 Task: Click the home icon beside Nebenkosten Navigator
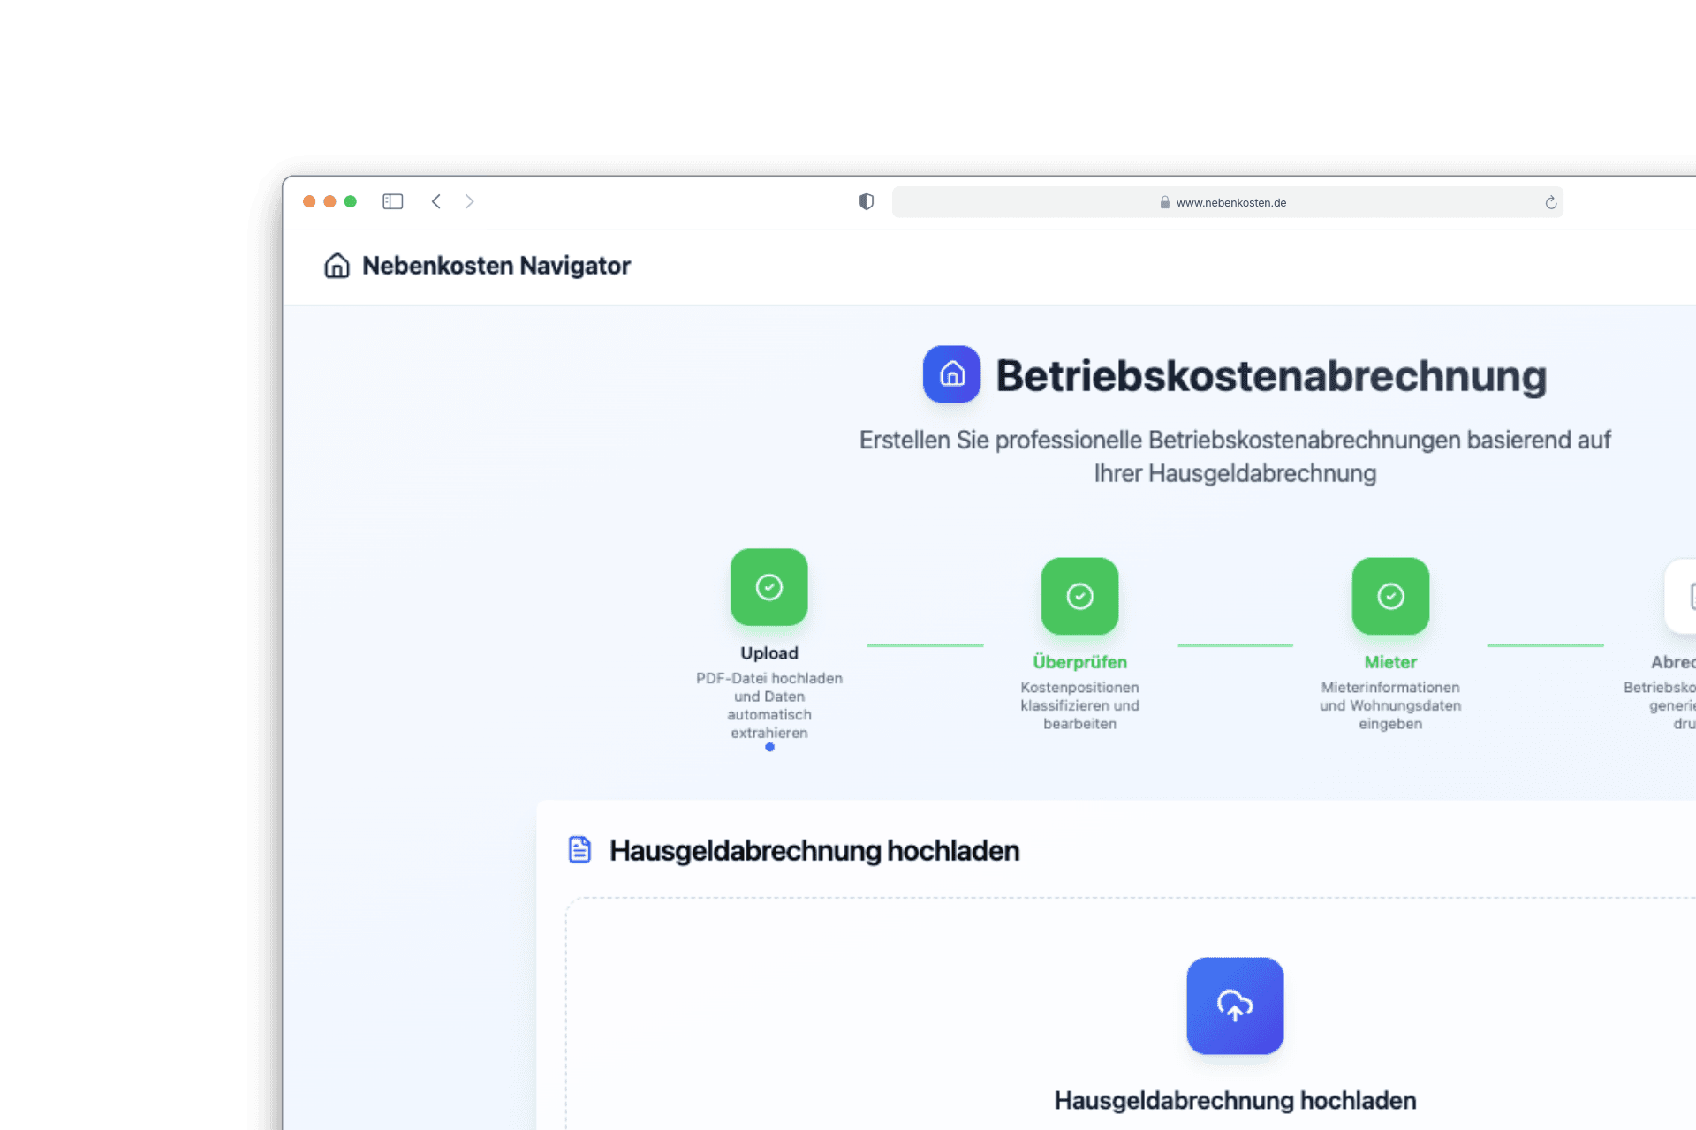click(337, 266)
